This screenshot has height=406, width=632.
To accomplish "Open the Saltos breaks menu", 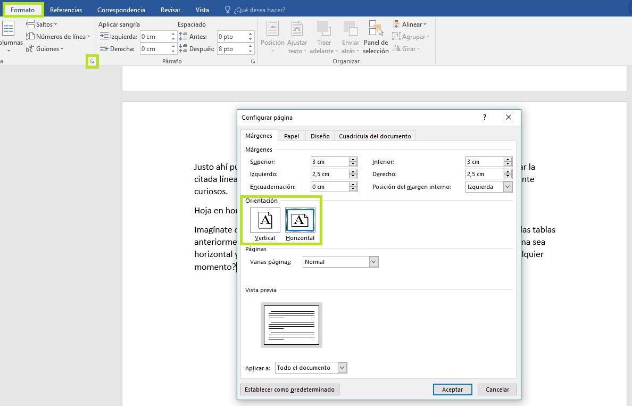I will point(41,24).
